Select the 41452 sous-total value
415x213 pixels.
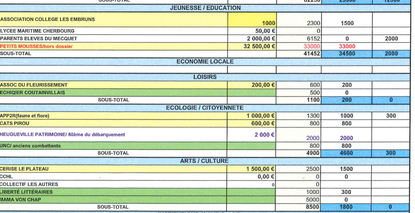point(312,54)
